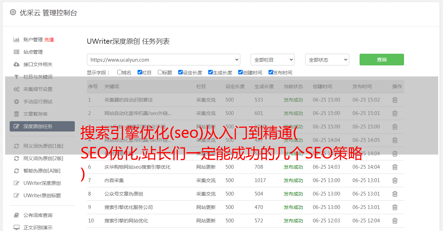Delete the task published at 06-25 14:05
Screen dimensions: 443x231
(x=395, y=140)
